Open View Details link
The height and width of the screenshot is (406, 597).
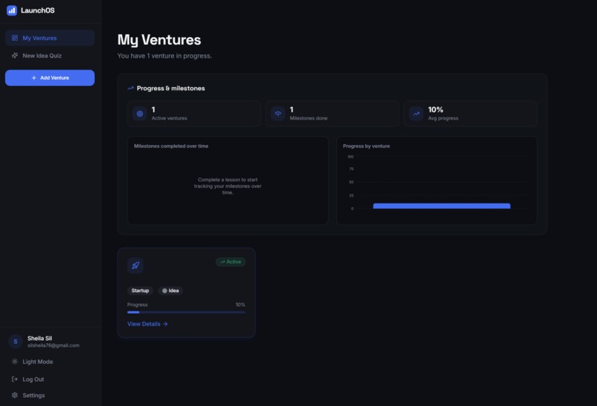[147, 324]
